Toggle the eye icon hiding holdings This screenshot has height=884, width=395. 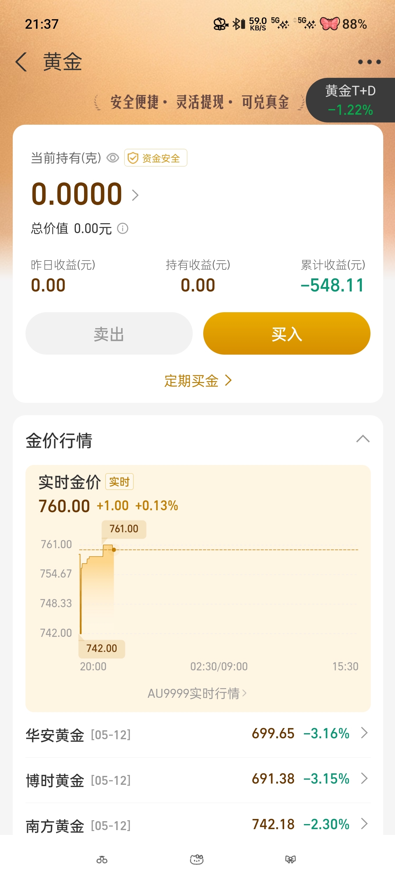(x=113, y=158)
